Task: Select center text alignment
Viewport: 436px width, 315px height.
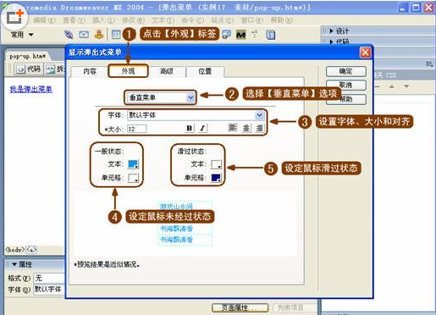Action: pyautogui.click(x=246, y=128)
